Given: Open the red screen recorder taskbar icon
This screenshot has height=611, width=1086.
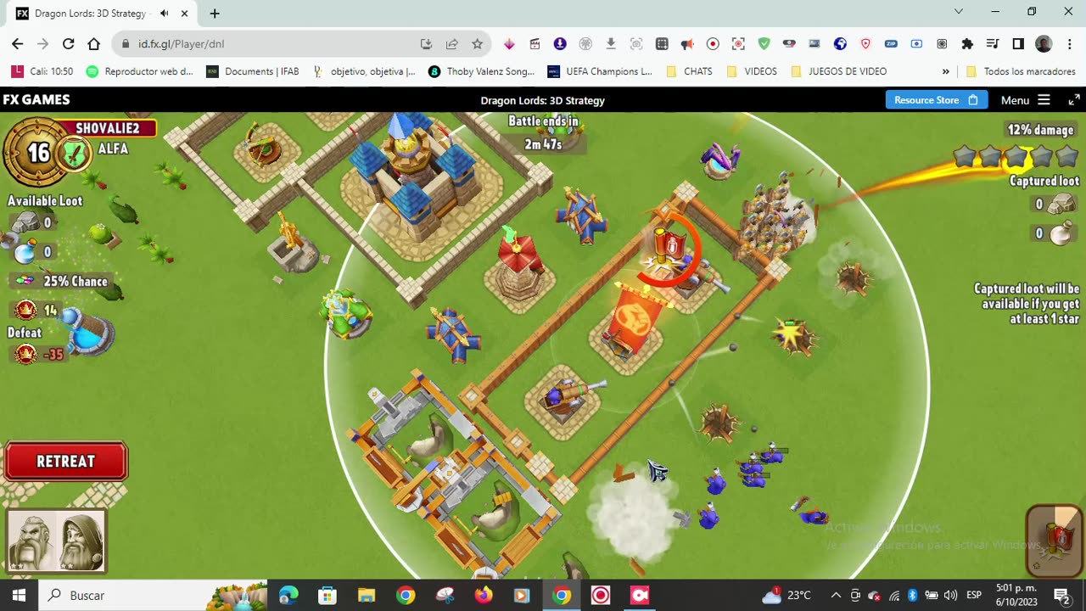Looking at the screenshot, I should pos(601,596).
